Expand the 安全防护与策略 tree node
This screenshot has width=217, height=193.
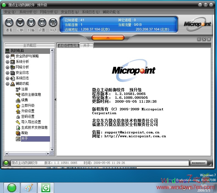(7, 56)
